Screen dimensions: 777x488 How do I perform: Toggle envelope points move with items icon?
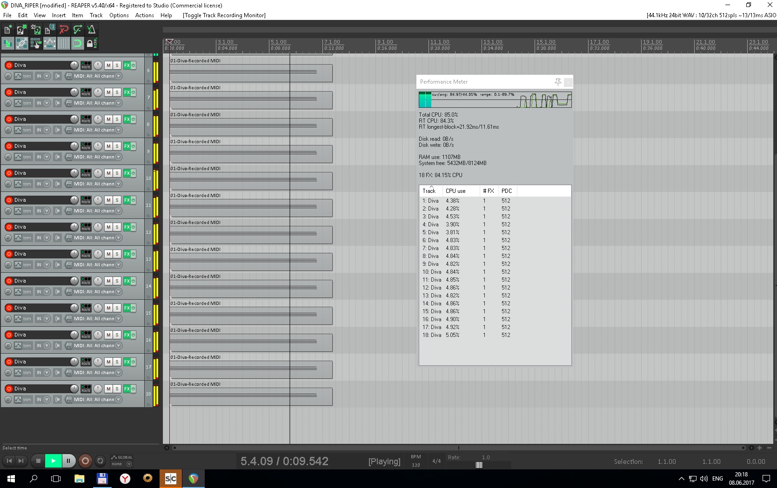pos(49,44)
